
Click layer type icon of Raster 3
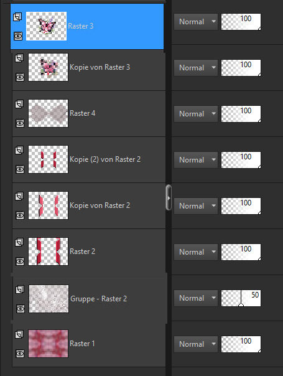(17, 17)
